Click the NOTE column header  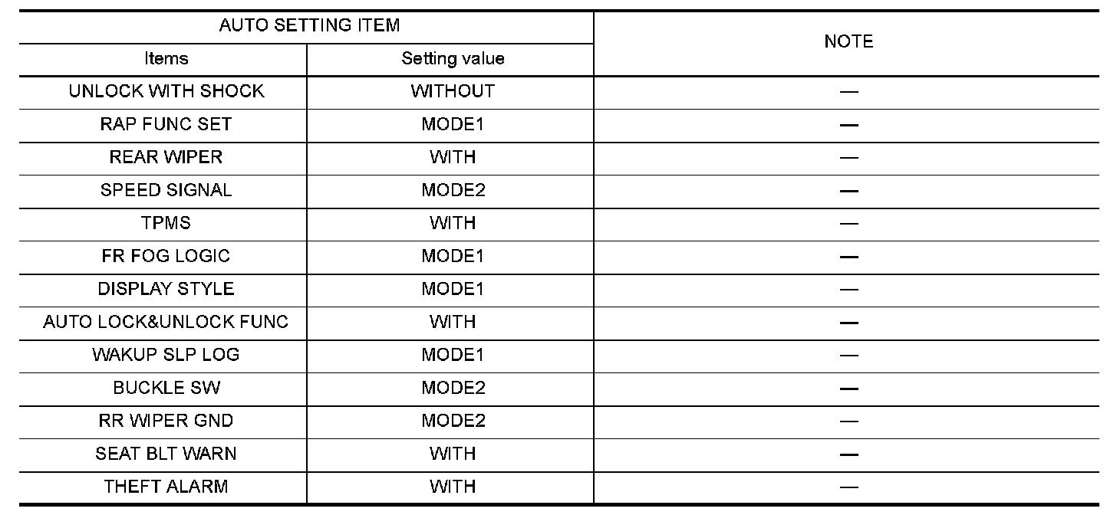pyautogui.click(x=848, y=42)
